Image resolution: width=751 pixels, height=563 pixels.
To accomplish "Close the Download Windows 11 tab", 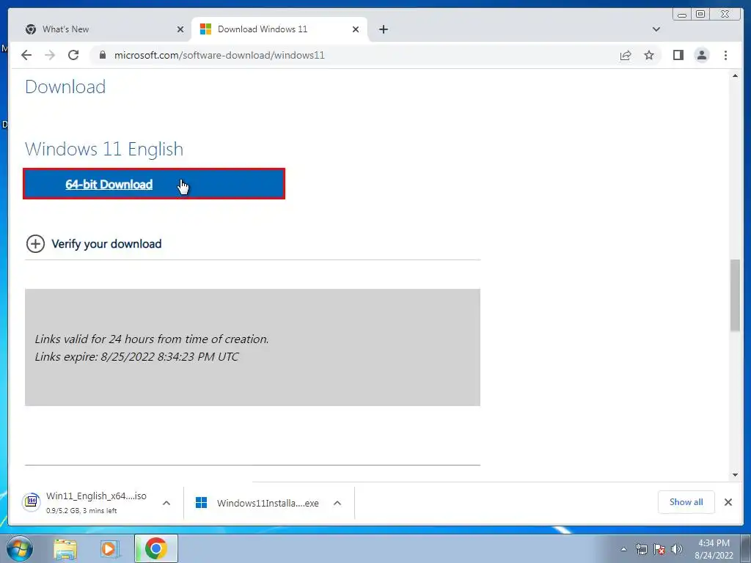I will click(x=356, y=29).
